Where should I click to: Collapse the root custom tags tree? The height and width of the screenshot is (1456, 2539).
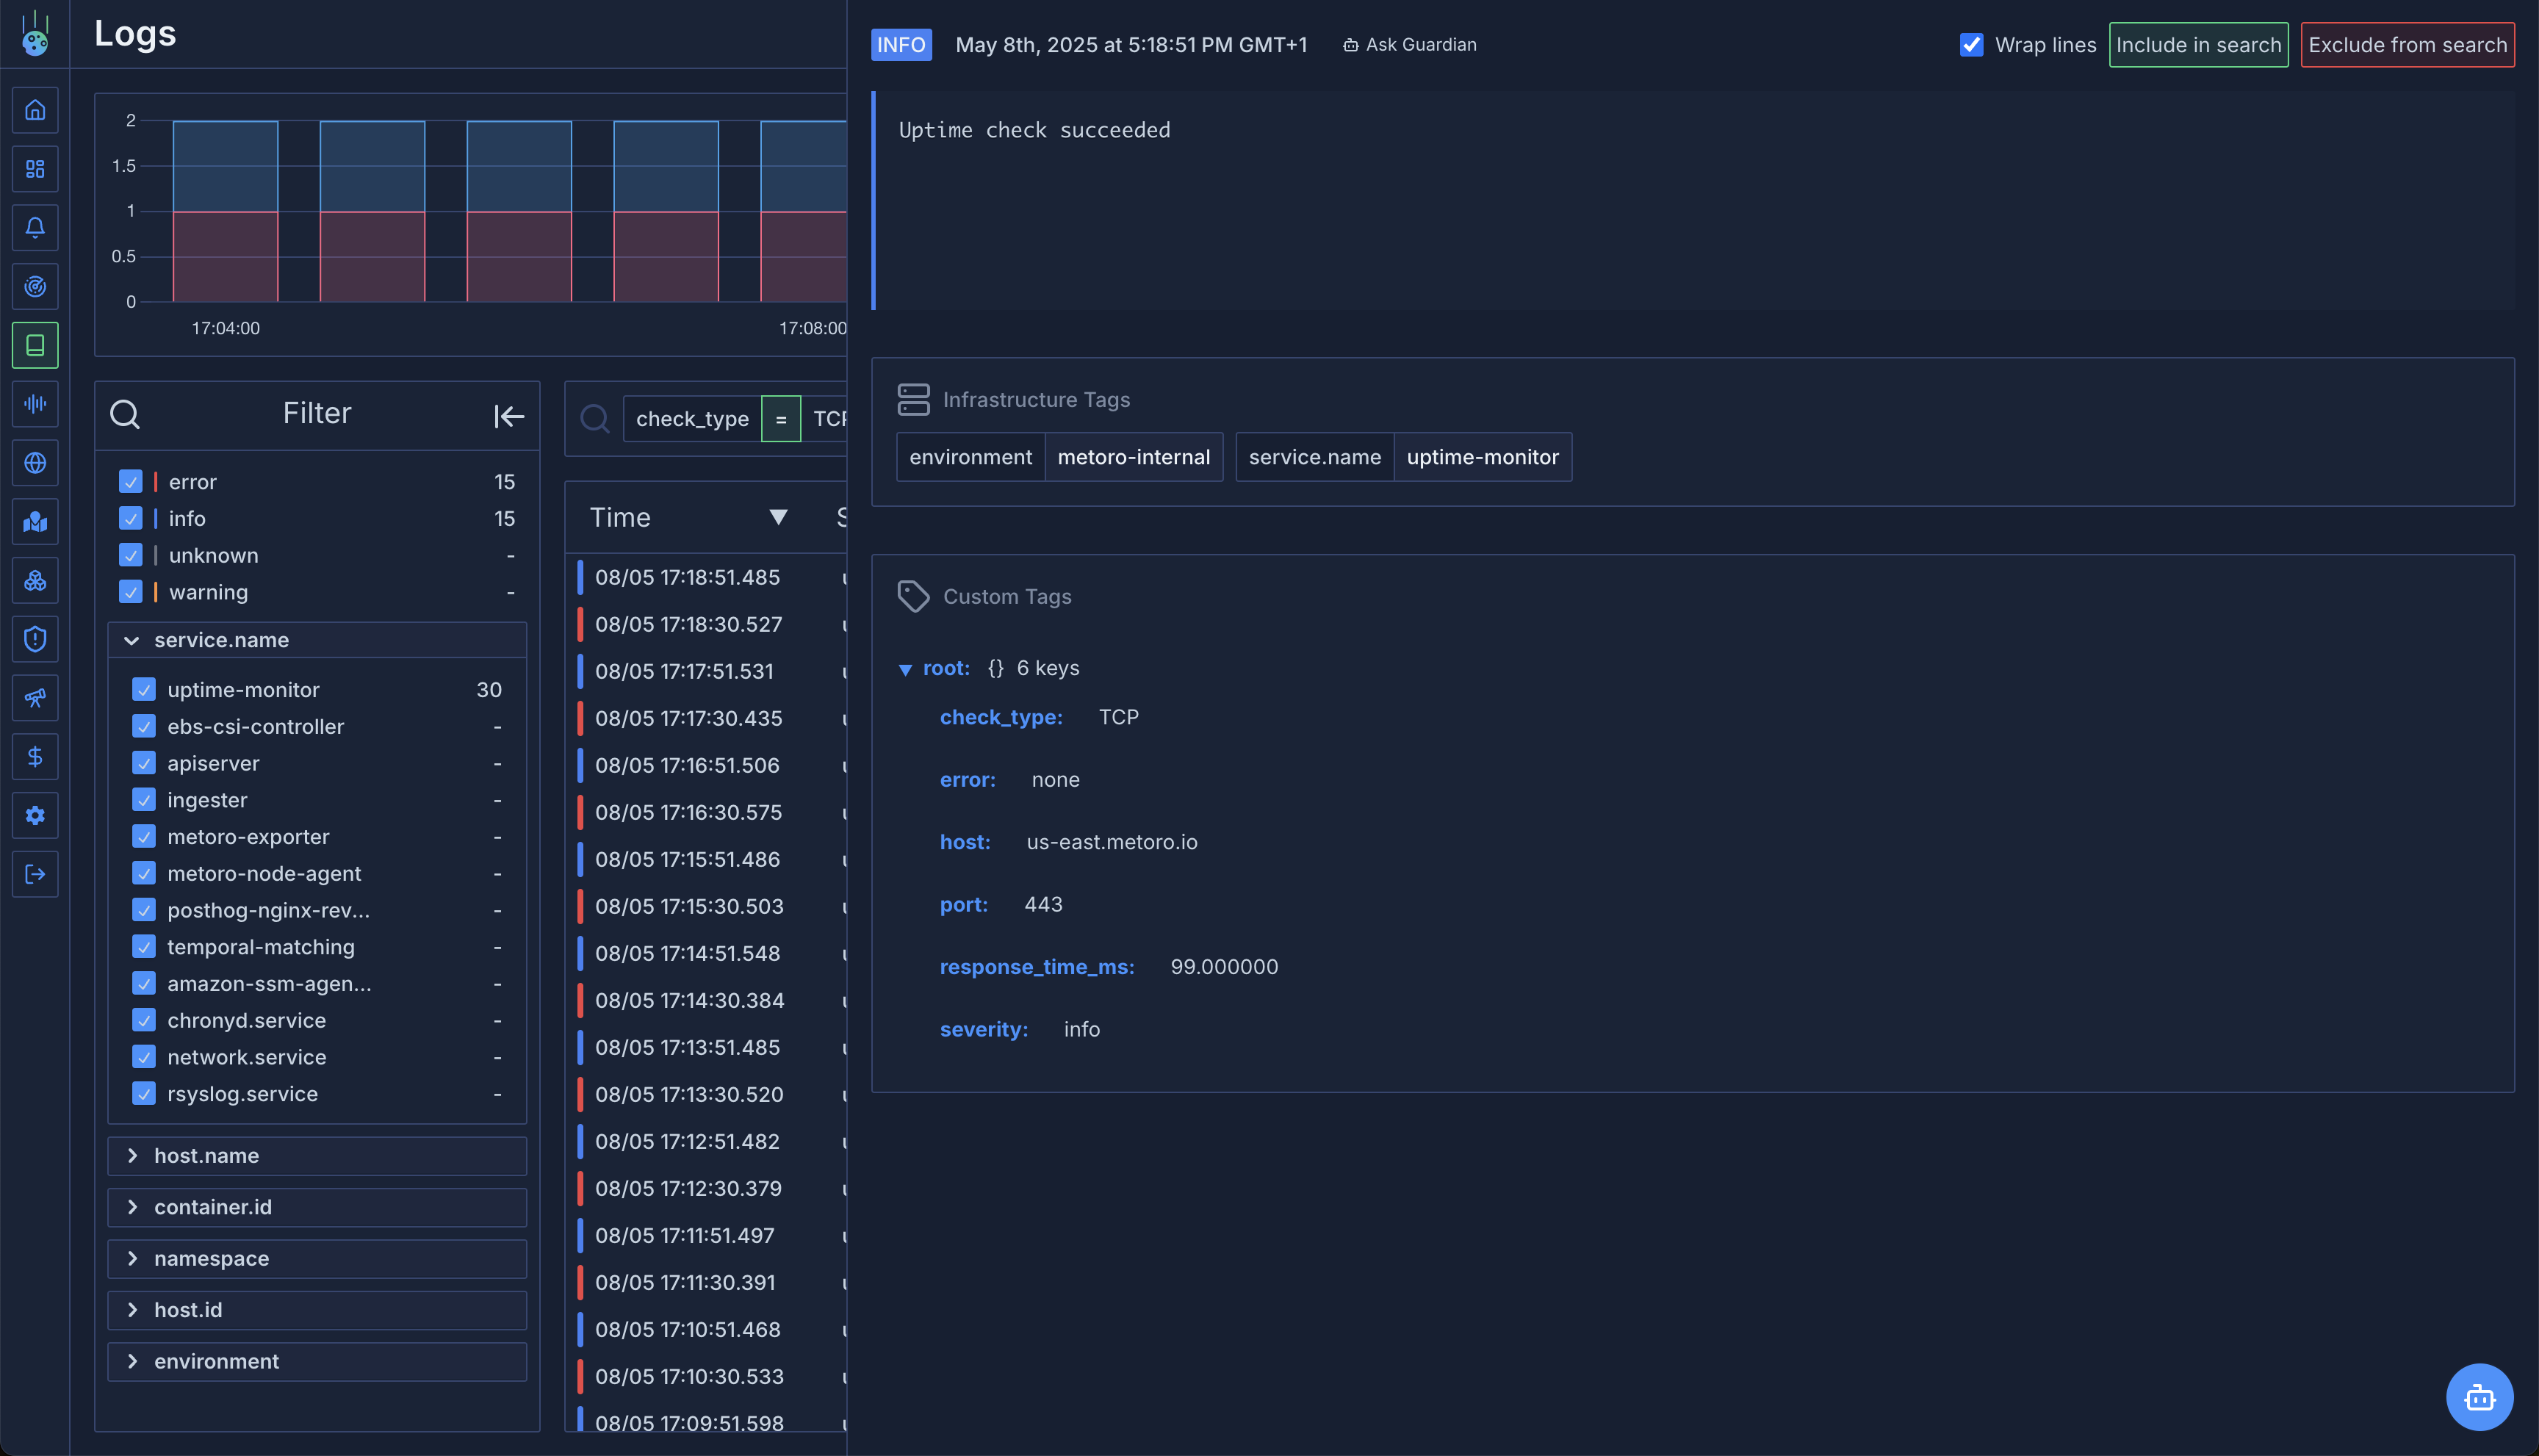click(905, 670)
